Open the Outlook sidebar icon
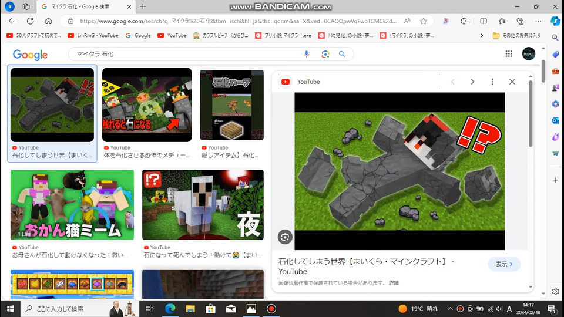 pyautogui.click(x=555, y=120)
